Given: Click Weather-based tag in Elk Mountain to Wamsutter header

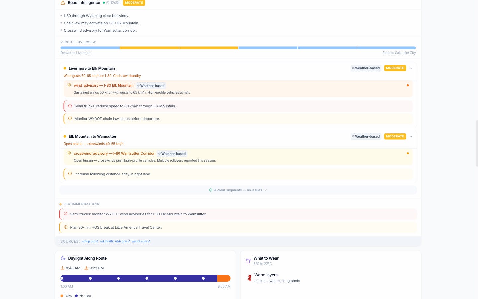Looking at the screenshot, I should coord(366,136).
